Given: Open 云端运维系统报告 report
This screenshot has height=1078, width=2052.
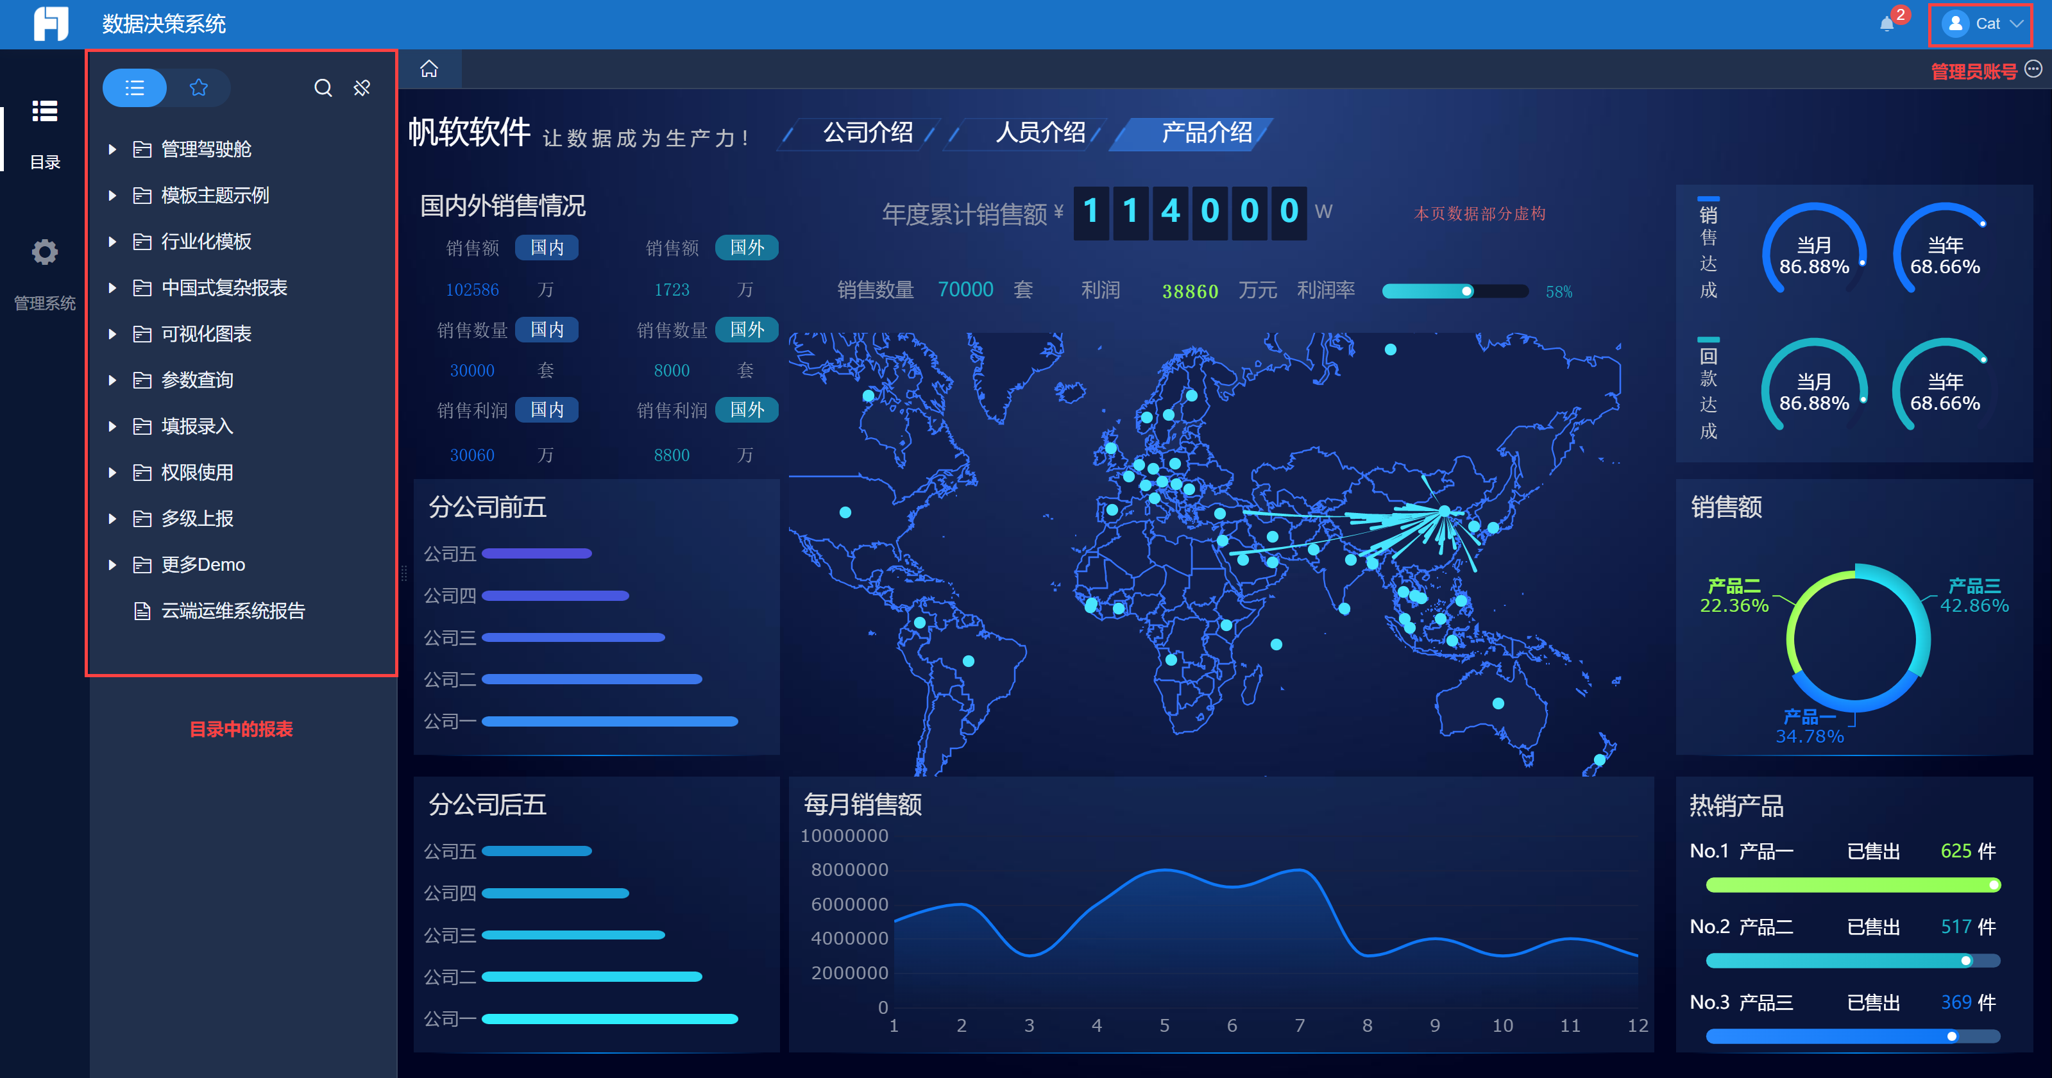Looking at the screenshot, I should tap(233, 611).
